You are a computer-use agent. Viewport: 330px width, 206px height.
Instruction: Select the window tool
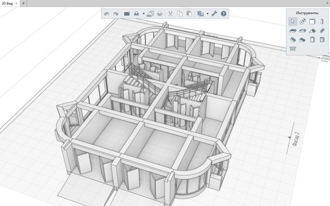[322, 40]
